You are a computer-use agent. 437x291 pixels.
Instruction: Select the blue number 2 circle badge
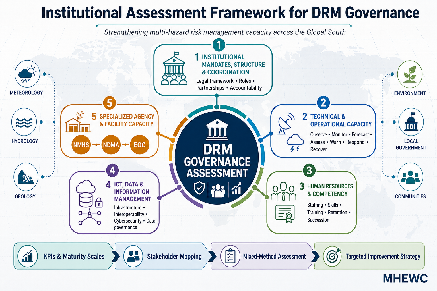point(323,103)
